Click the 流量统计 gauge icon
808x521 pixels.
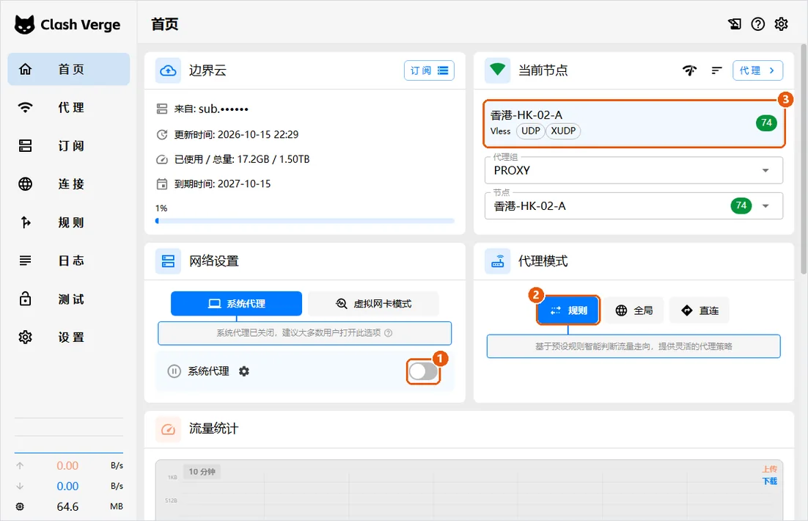click(168, 429)
